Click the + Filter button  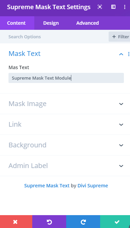[119, 37]
